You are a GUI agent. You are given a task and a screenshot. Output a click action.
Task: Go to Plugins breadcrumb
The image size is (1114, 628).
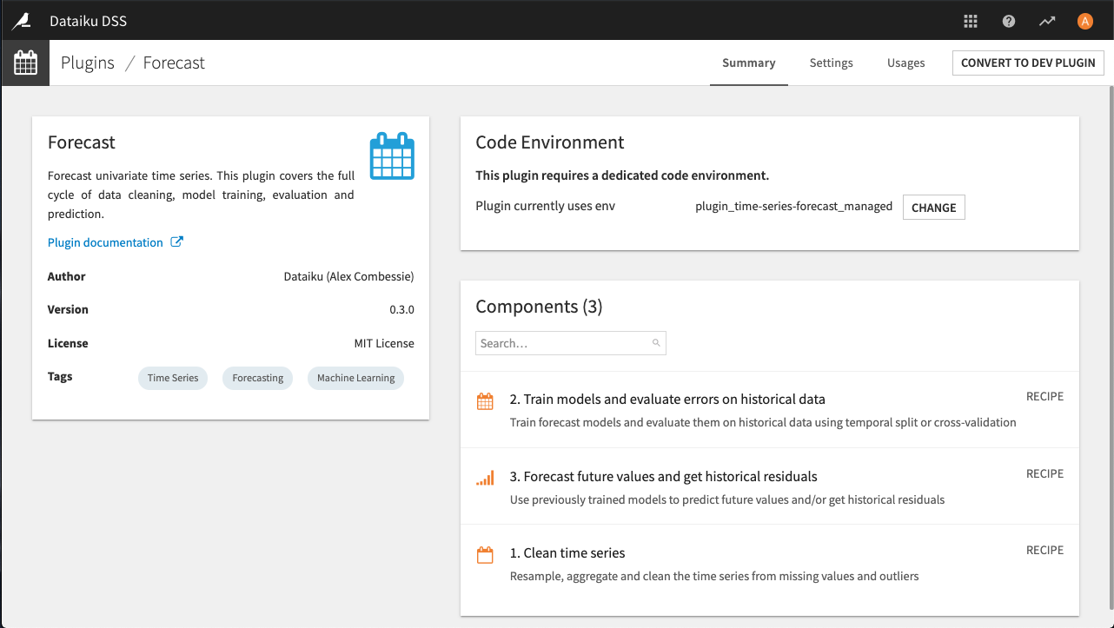[88, 63]
